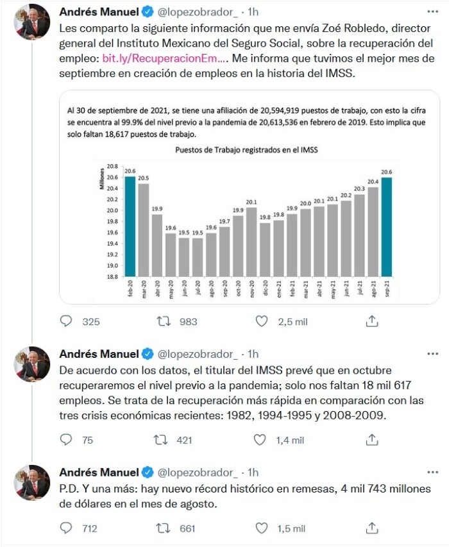Screen dimensions: 449x547
Task: Like the second tweet with 1,4 mil likes
Action: pos(261,440)
